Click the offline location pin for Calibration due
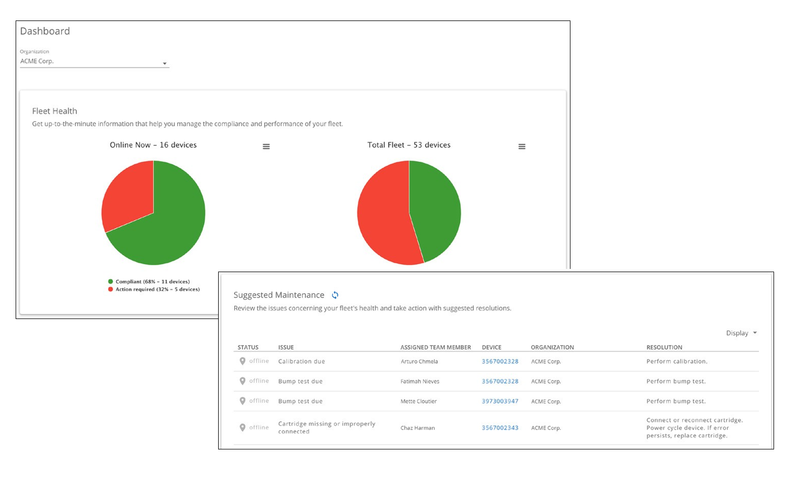The height and width of the screenshot is (485, 808). click(242, 361)
